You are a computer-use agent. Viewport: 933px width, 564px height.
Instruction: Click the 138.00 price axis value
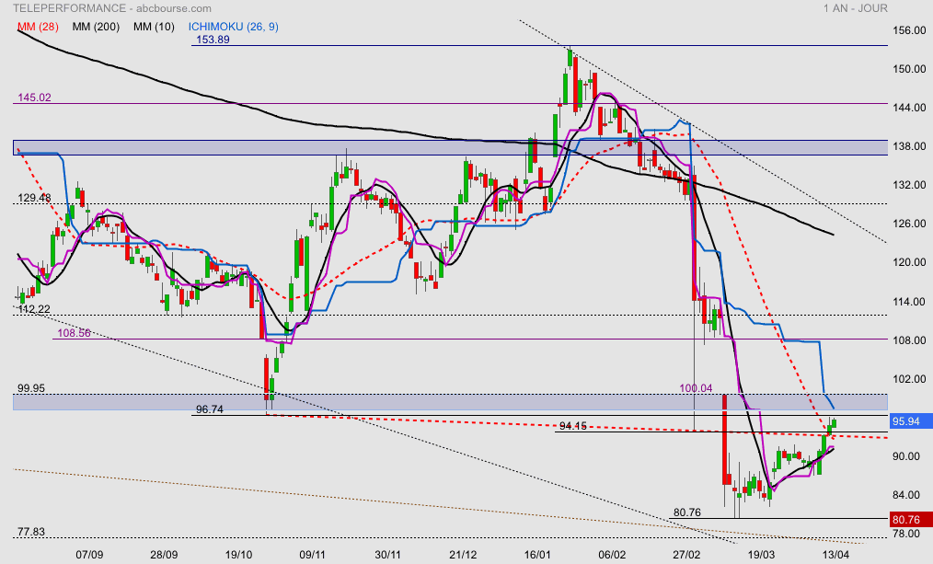(909, 147)
